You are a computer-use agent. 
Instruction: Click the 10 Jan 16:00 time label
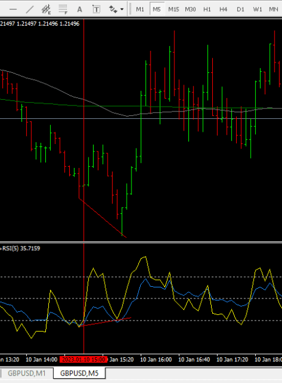pos(156,360)
